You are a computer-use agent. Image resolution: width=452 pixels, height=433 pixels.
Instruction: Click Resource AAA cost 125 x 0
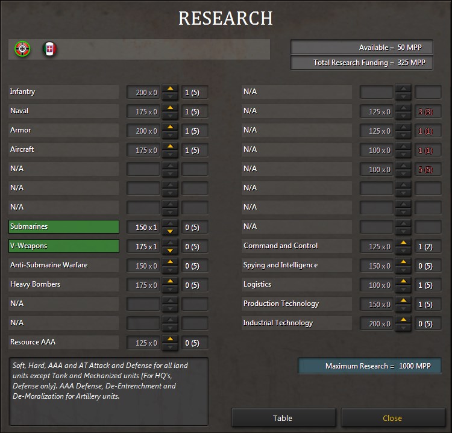(143, 343)
